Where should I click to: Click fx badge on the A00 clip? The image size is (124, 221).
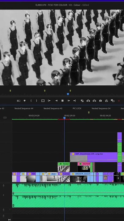click(29, 174)
